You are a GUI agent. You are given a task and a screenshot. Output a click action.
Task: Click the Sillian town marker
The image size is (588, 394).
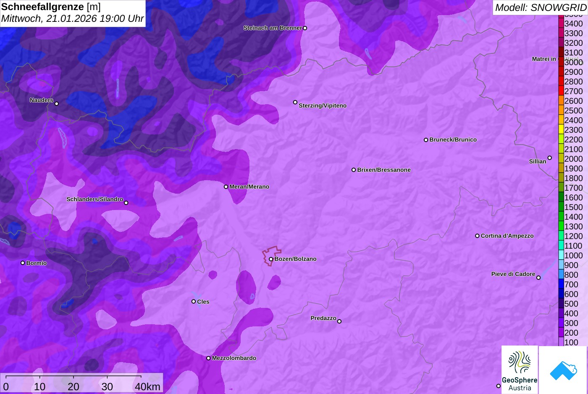tap(550, 158)
